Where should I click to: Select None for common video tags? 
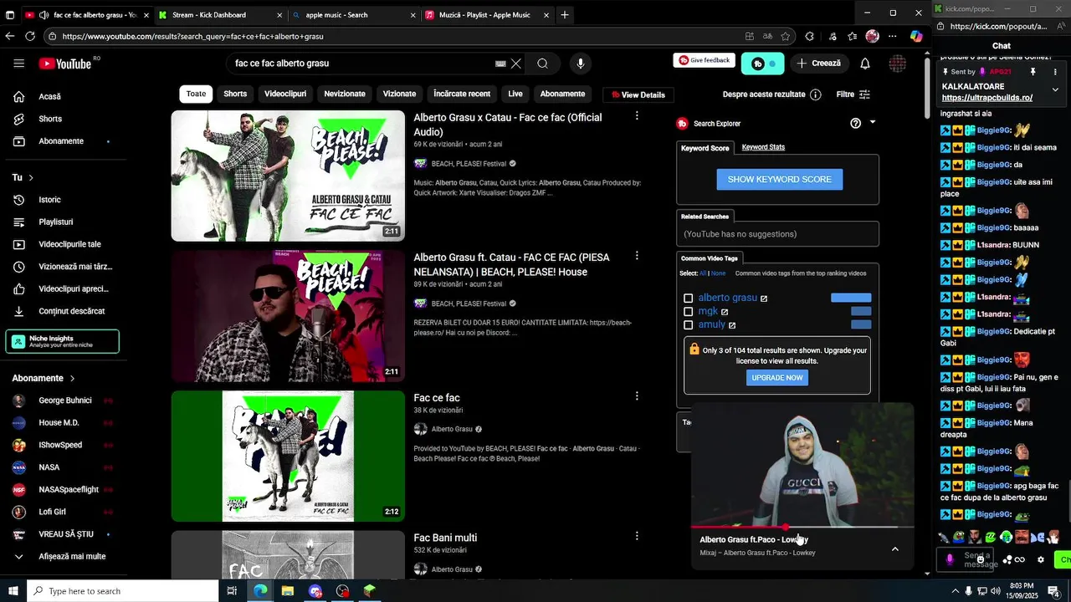[x=718, y=273]
